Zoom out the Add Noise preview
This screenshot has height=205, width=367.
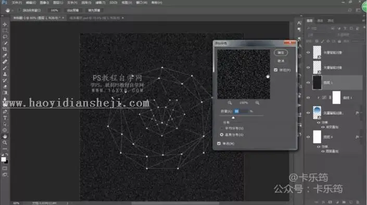point(230,102)
